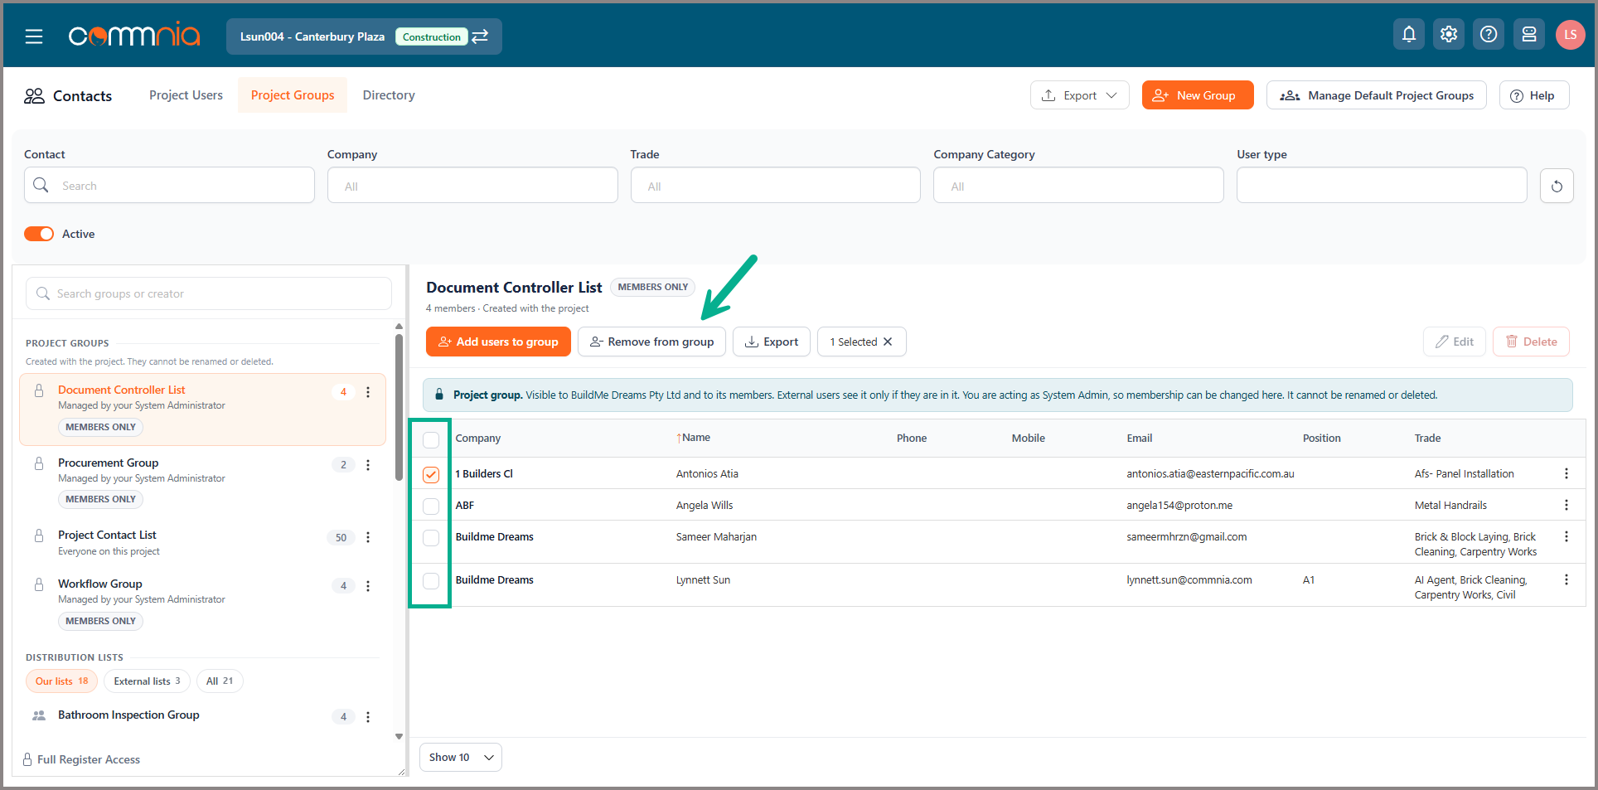Open row actions for Angela Wills
Image resolution: width=1598 pixels, height=790 pixels.
(1566, 505)
